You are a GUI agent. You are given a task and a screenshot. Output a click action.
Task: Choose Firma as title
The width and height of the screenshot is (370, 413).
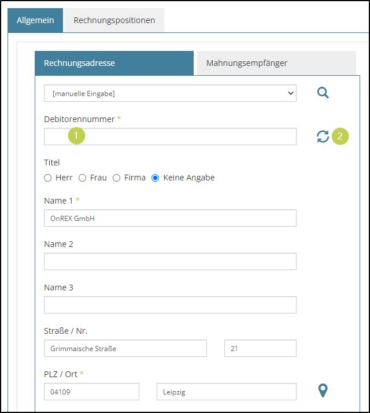click(x=117, y=178)
